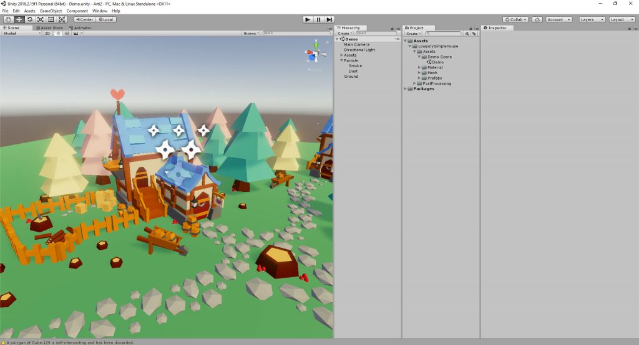Screen dimensions: 639x345
Task: Open the Collab dropdown
Action: point(515,19)
